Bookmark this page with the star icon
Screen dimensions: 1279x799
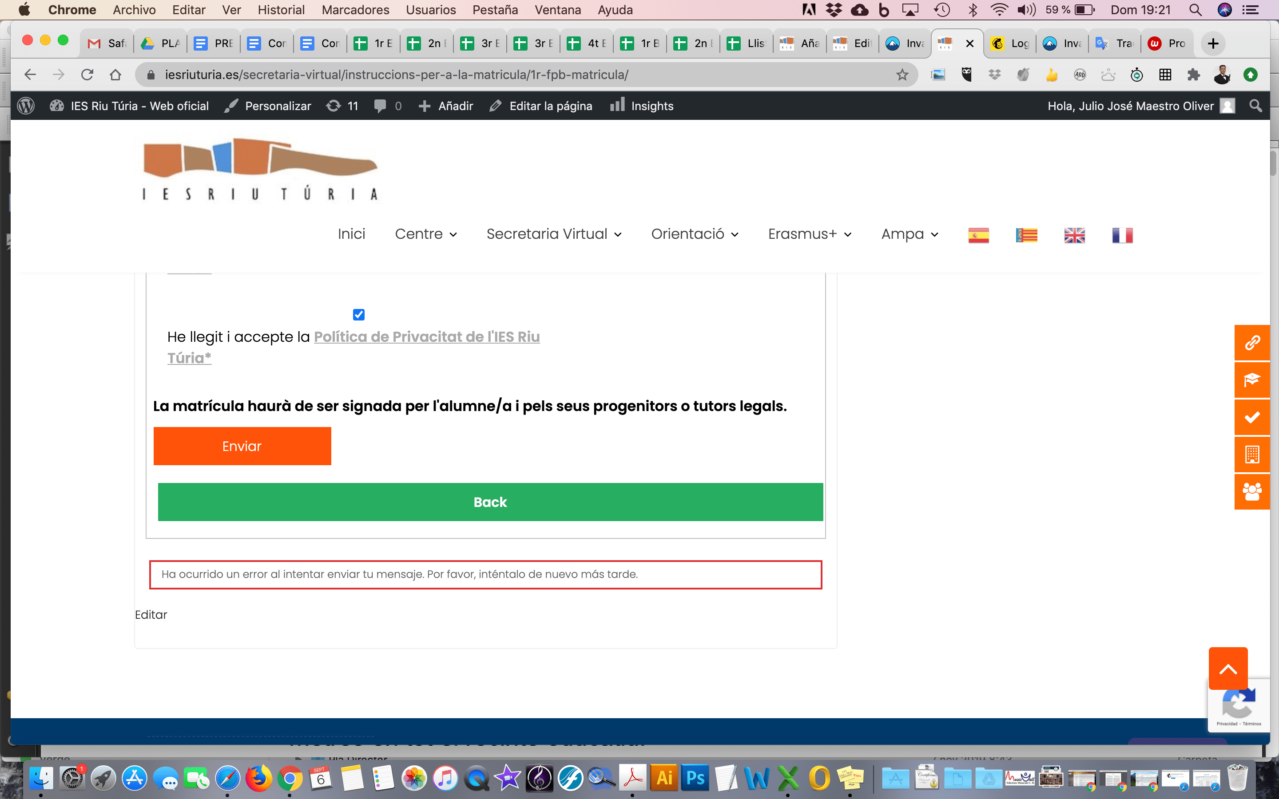(902, 75)
